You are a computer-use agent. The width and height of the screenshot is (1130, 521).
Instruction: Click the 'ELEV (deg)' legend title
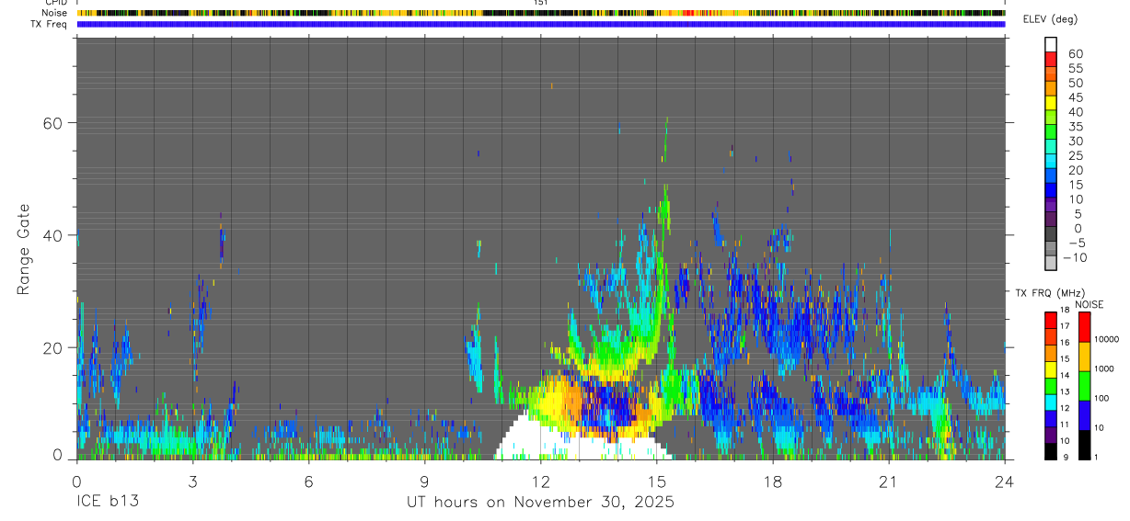click(x=1050, y=19)
